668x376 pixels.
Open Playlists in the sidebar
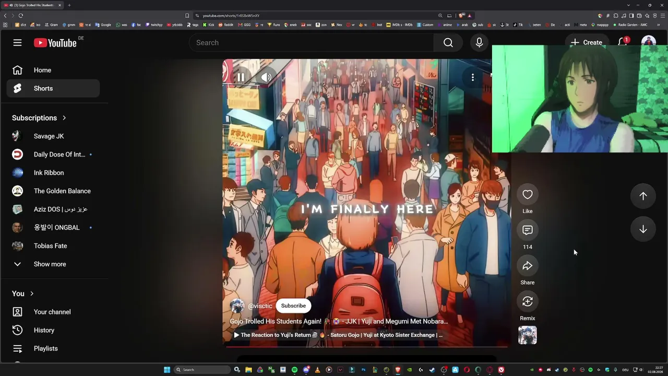[53, 348]
